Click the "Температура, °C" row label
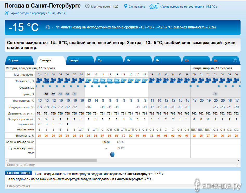Screen dimensions: 246x193 point(23,101)
